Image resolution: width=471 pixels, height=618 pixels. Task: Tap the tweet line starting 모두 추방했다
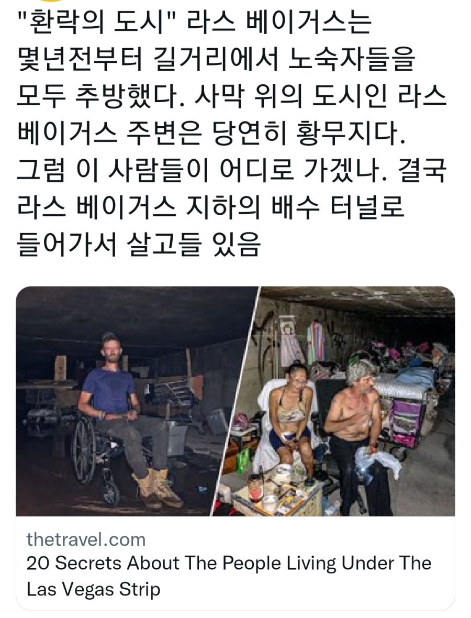pyautogui.click(x=231, y=97)
